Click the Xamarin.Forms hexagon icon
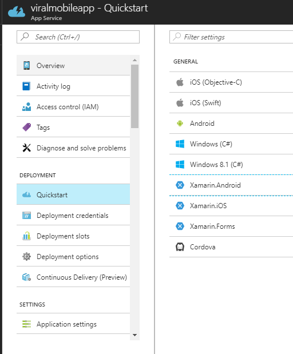Viewport: 293px width, 354px height. [x=180, y=226]
